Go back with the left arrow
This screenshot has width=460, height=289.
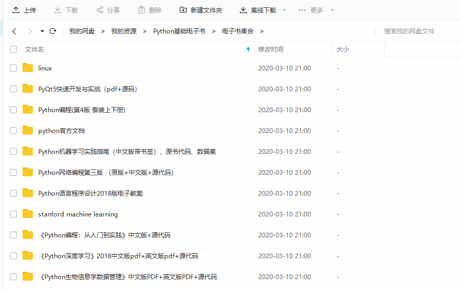pos(14,31)
